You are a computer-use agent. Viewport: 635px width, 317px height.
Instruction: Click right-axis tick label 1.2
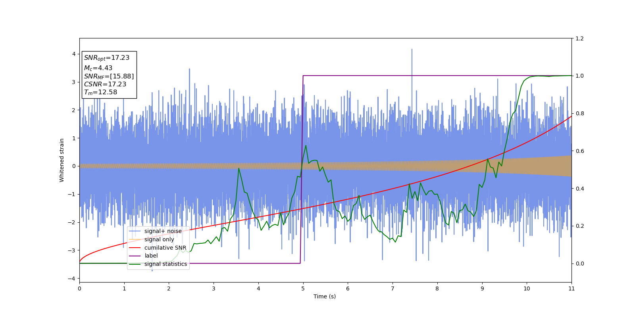pyautogui.click(x=580, y=38)
